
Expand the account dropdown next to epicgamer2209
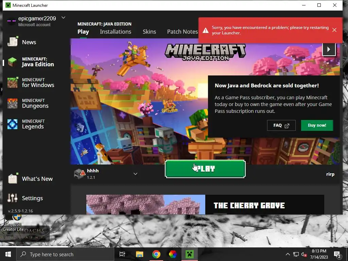click(63, 18)
